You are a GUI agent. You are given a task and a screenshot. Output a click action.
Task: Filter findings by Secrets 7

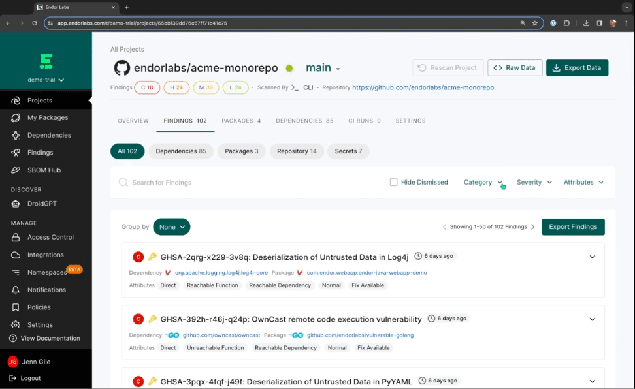tap(348, 151)
